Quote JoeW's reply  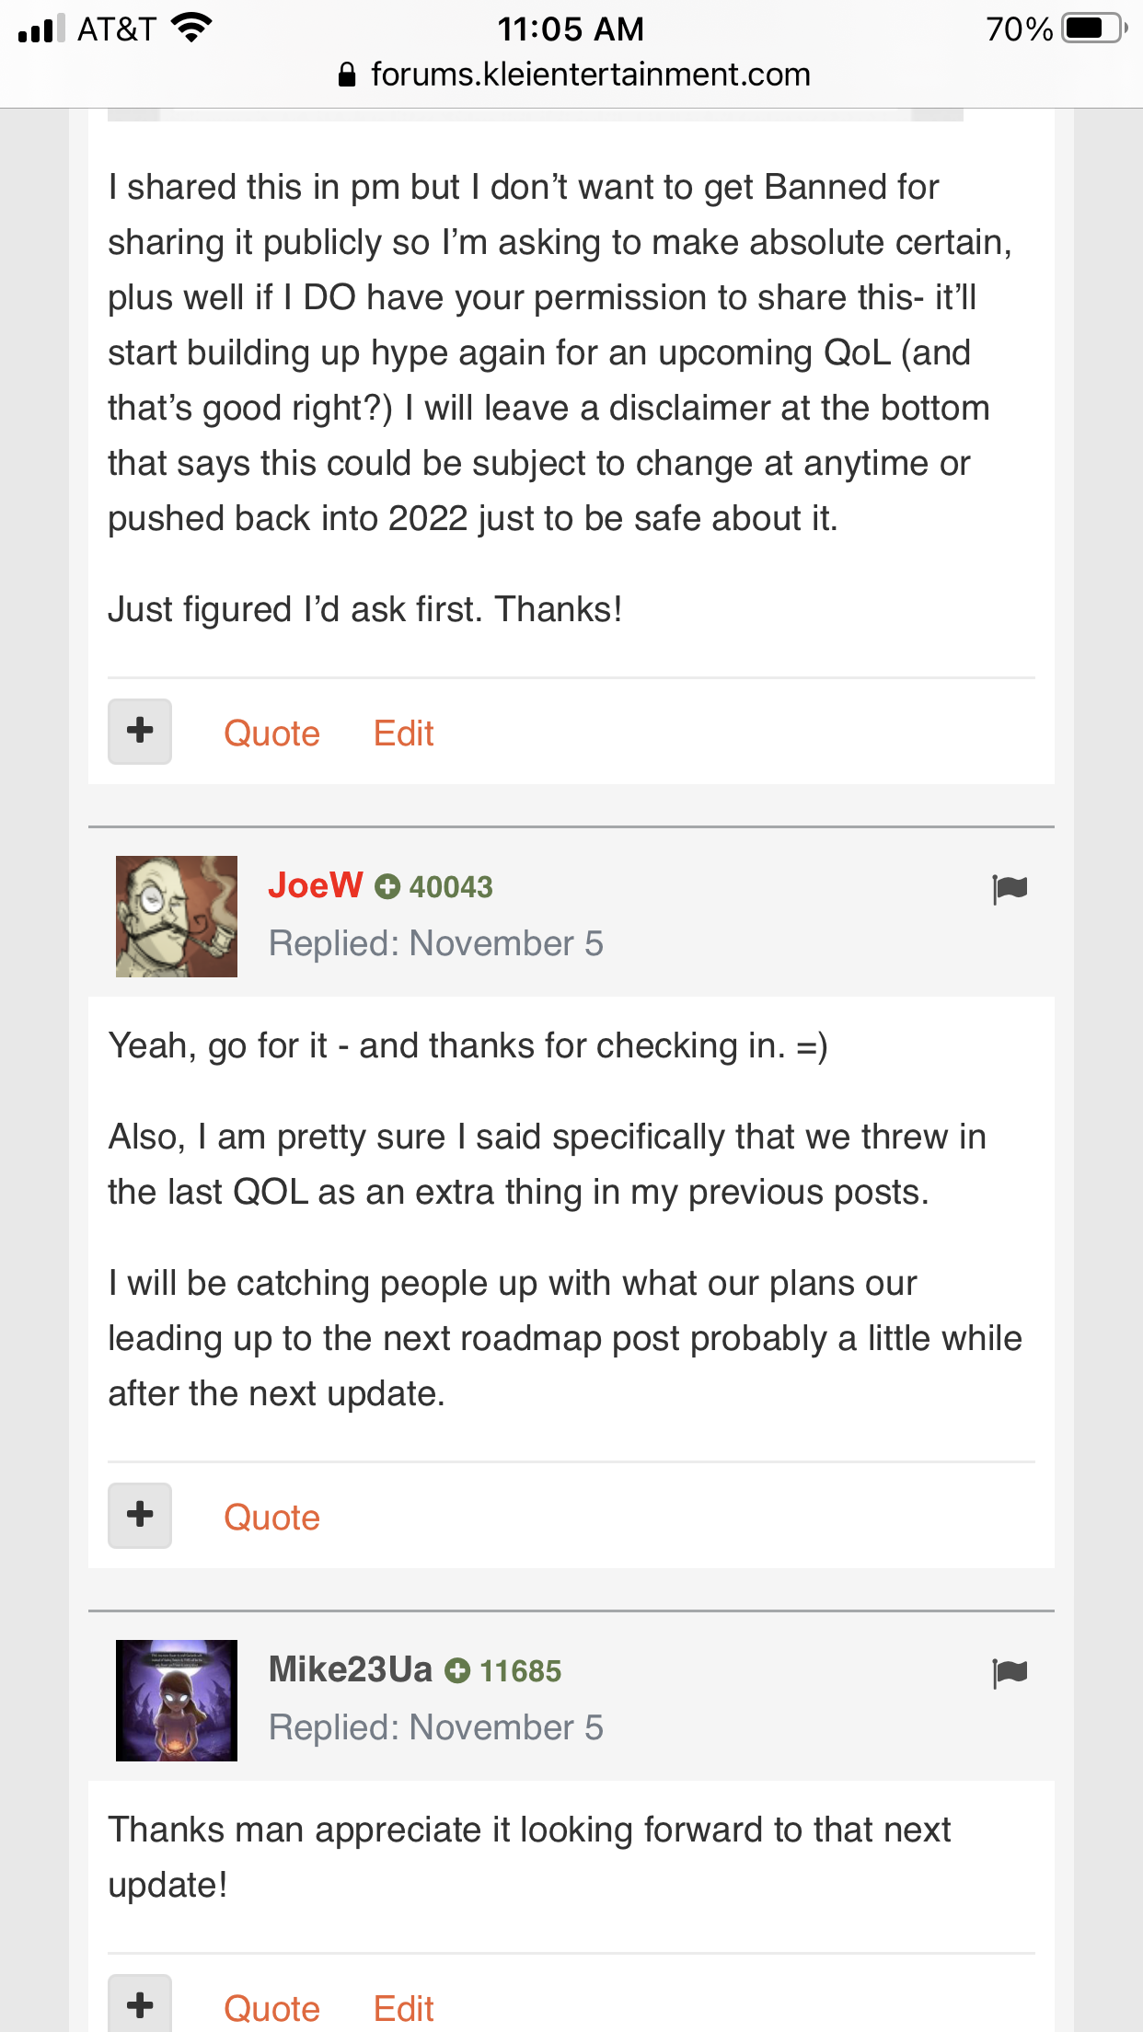coord(271,1518)
